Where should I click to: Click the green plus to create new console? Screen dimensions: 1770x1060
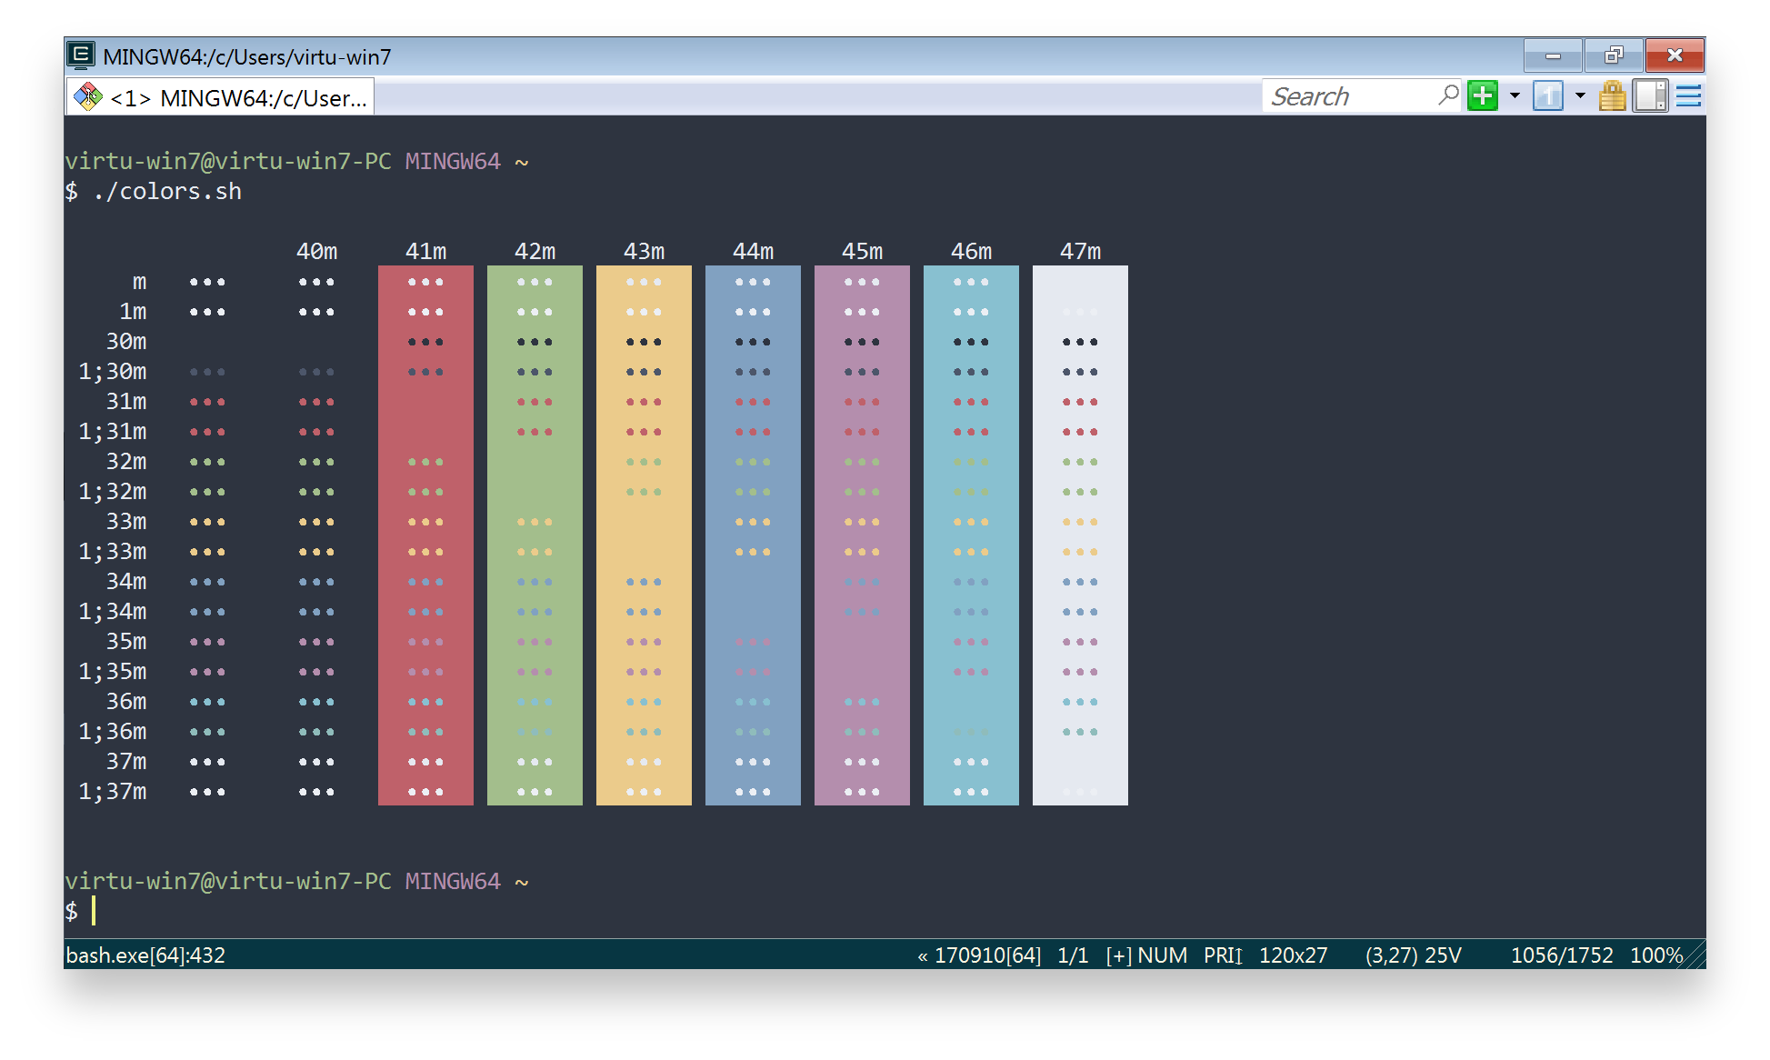1482,95
